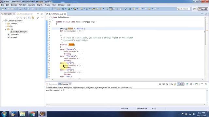Click the Quick Access search field
The image size is (209, 117).
click(x=183, y=9)
